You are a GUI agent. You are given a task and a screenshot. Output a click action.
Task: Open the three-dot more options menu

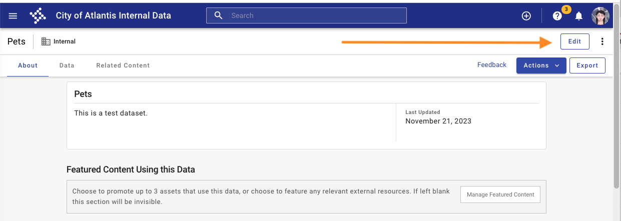pyautogui.click(x=602, y=41)
